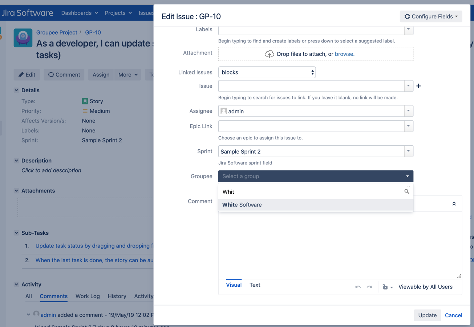The width and height of the screenshot is (474, 327).
Task: Click 'Click to add description' text
Action: click(x=51, y=170)
